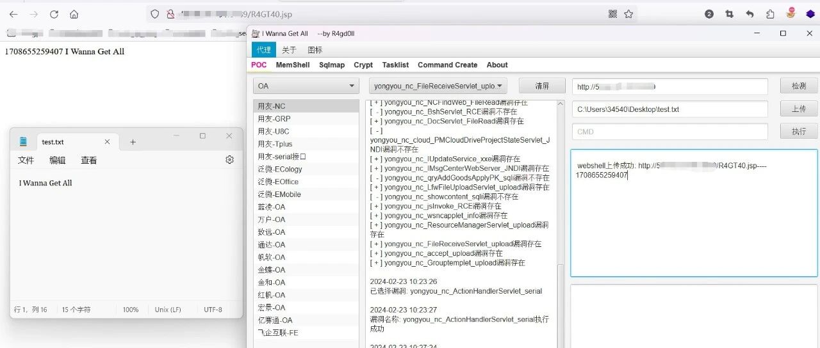820x348 pixels.
Task: Open Notepad settings gear
Action: 230,160
